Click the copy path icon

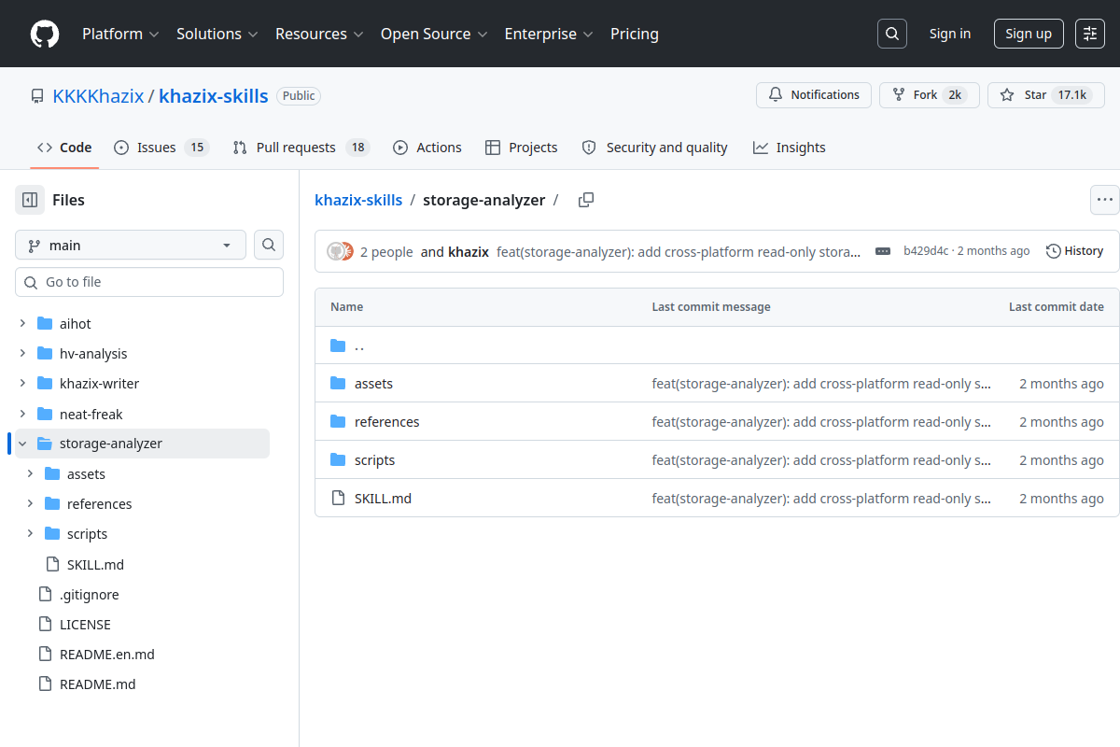(586, 200)
